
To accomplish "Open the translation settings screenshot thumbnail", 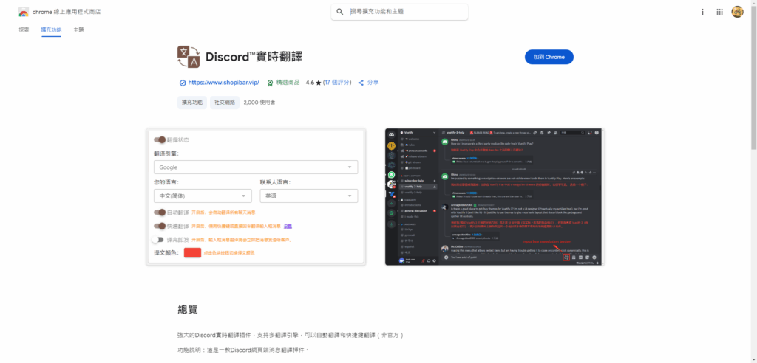I will [256, 197].
